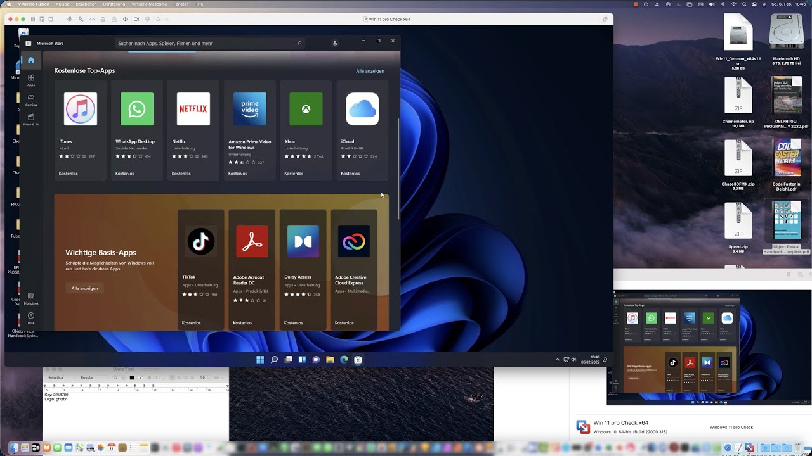This screenshot has height=456, width=812.
Task: Open Filme & TV in Store sidebar
Action: click(30, 119)
